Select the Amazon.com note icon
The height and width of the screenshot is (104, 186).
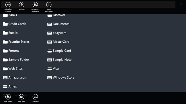(5, 78)
